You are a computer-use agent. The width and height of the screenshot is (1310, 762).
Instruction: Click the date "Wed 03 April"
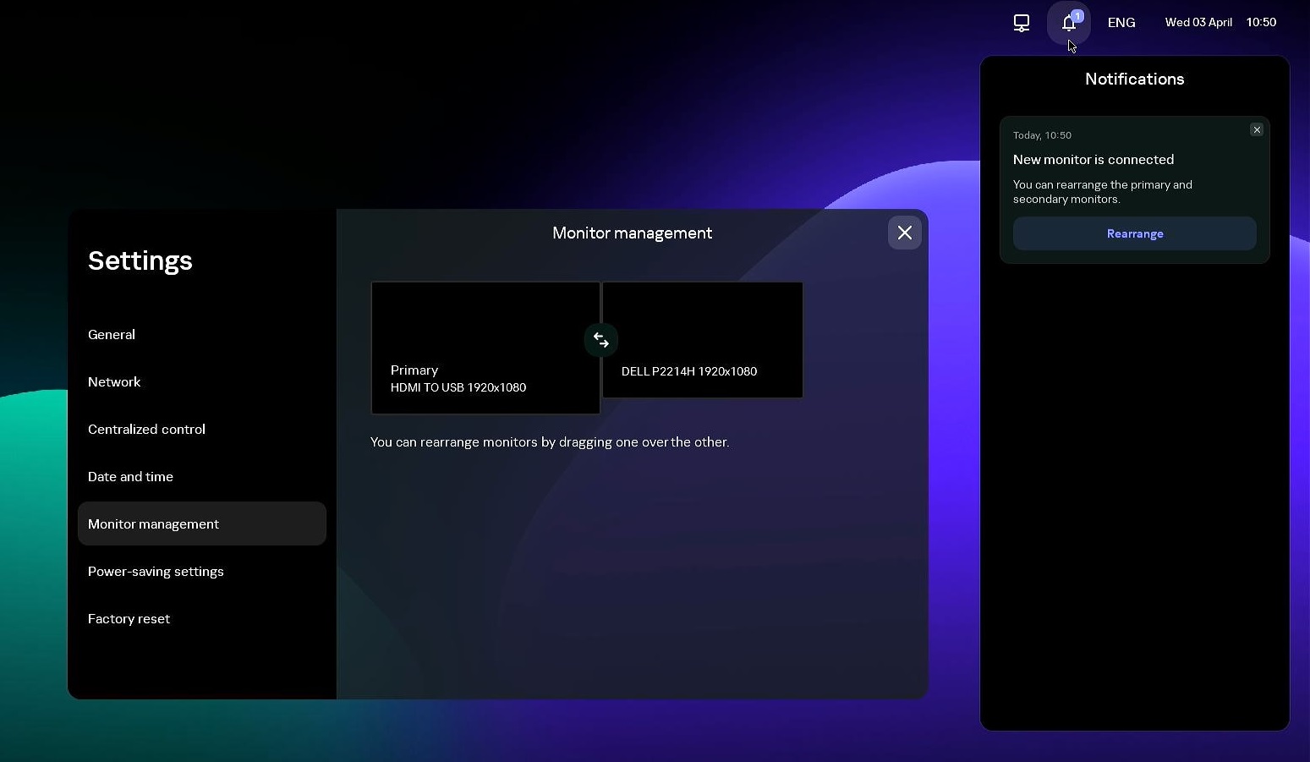pyautogui.click(x=1198, y=22)
